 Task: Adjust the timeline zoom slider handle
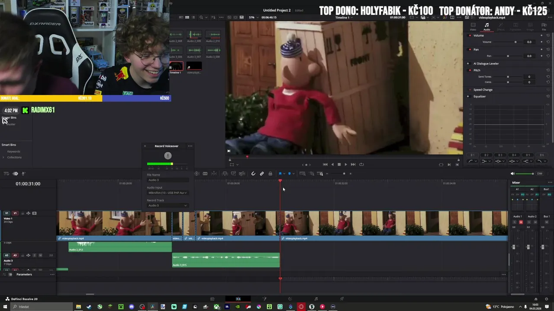[x=344, y=174]
